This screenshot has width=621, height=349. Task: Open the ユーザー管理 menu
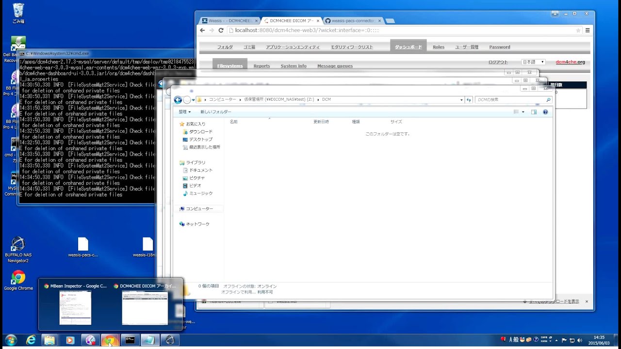[467, 47]
